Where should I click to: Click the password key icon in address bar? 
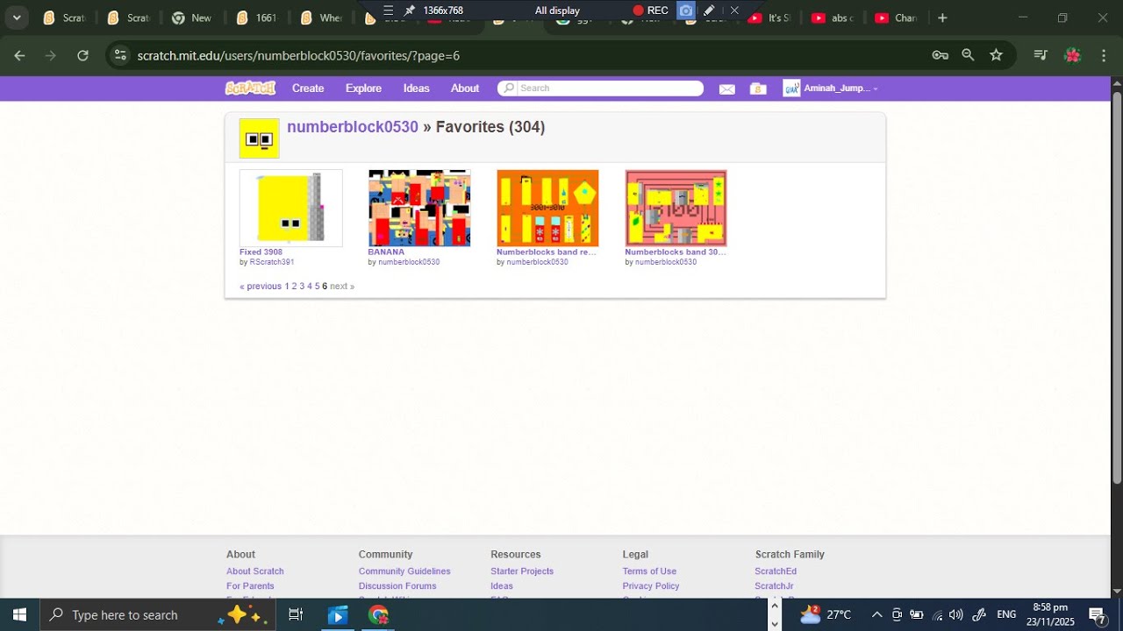tap(940, 55)
